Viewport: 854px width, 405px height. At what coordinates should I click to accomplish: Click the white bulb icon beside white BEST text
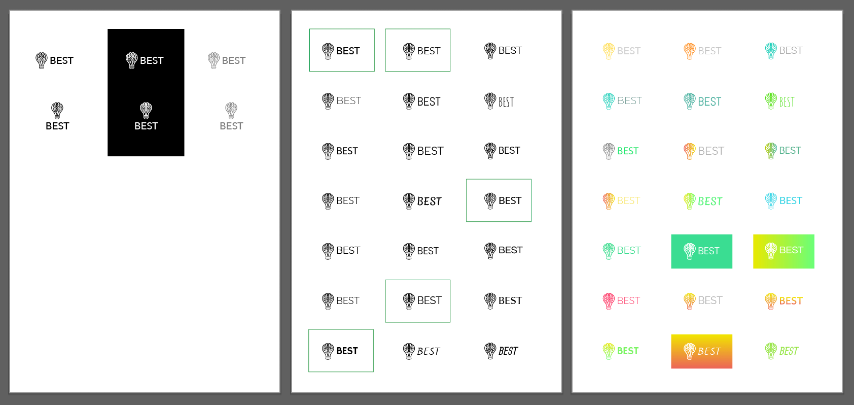132,60
